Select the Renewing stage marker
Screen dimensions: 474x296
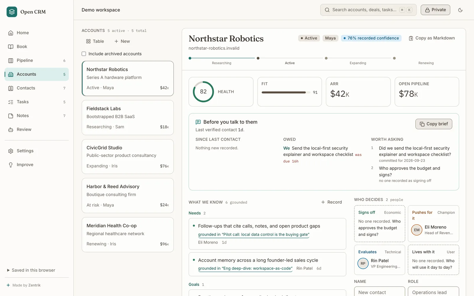pyautogui.click(x=394, y=58)
